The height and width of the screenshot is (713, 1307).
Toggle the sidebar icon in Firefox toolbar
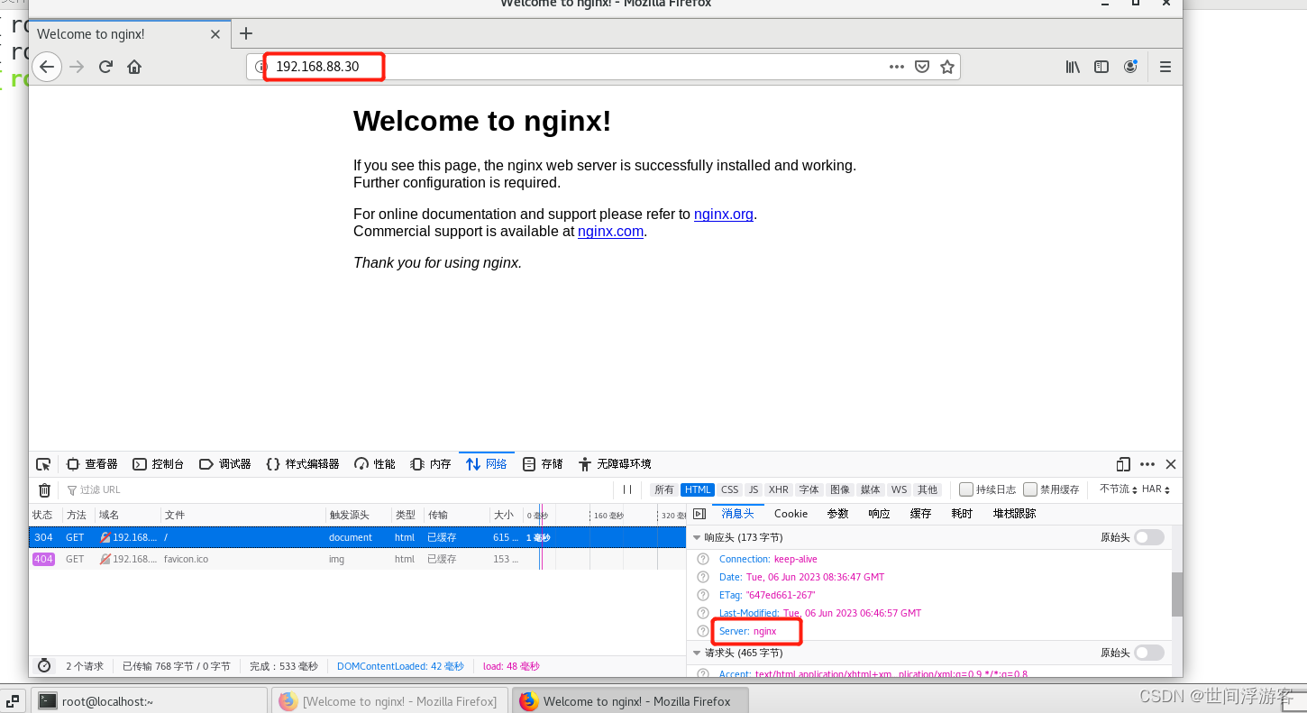coord(1101,67)
